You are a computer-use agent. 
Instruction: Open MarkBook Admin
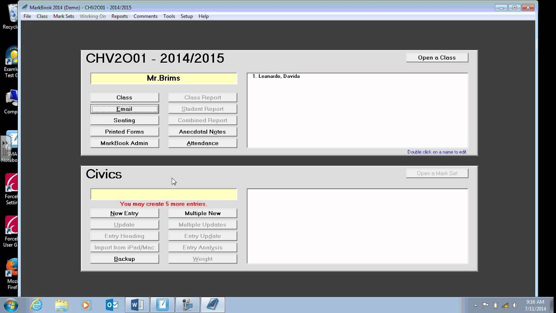[x=124, y=143]
